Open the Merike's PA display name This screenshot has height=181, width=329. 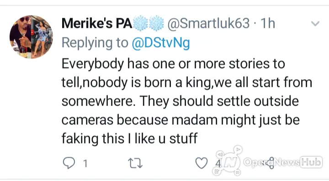coord(97,23)
